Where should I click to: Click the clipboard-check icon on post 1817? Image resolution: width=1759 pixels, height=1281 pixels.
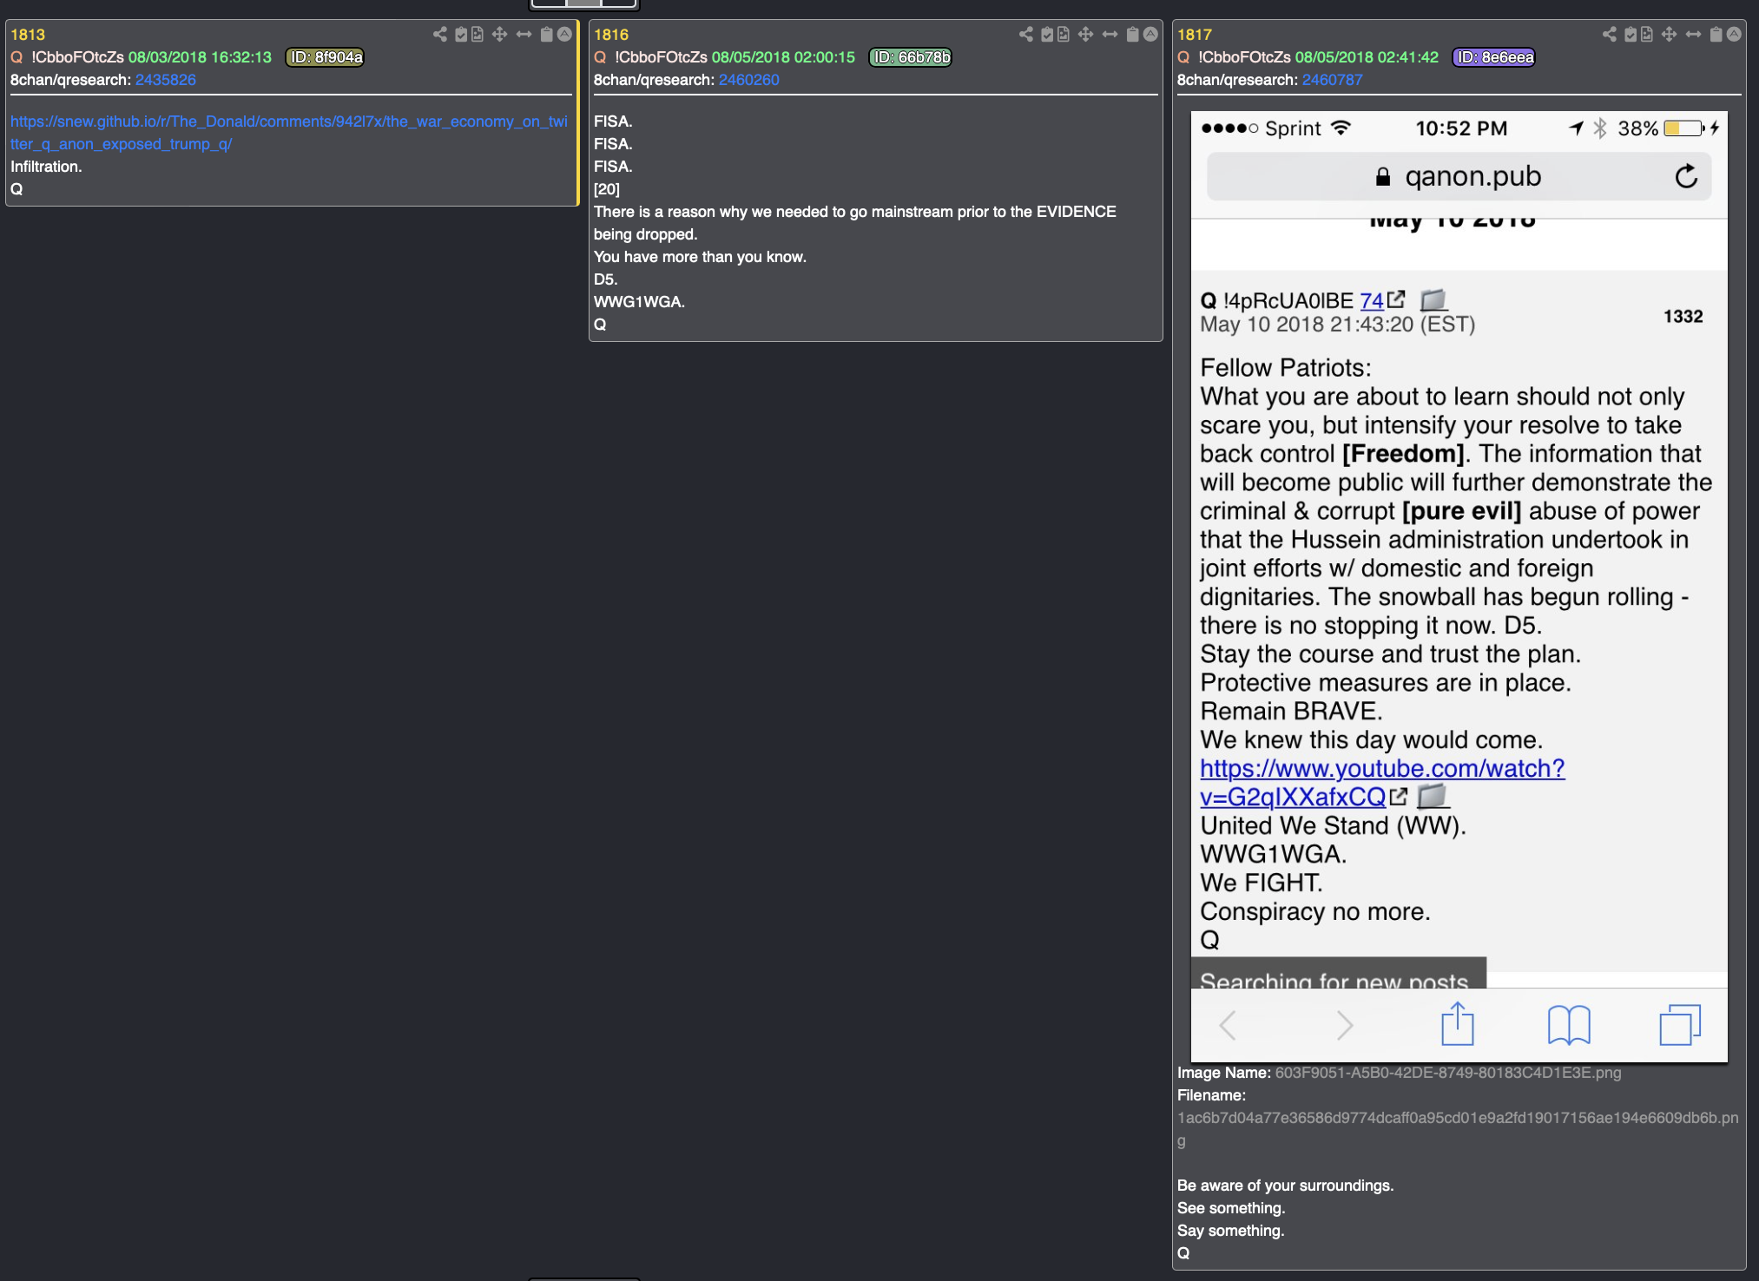[x=1631, y=35]
